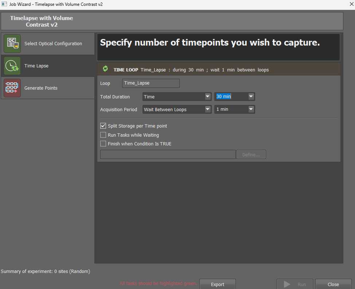Click the Select Optical Configuration icon
This screenshot has height=289, width=355.
click(12, 43)
